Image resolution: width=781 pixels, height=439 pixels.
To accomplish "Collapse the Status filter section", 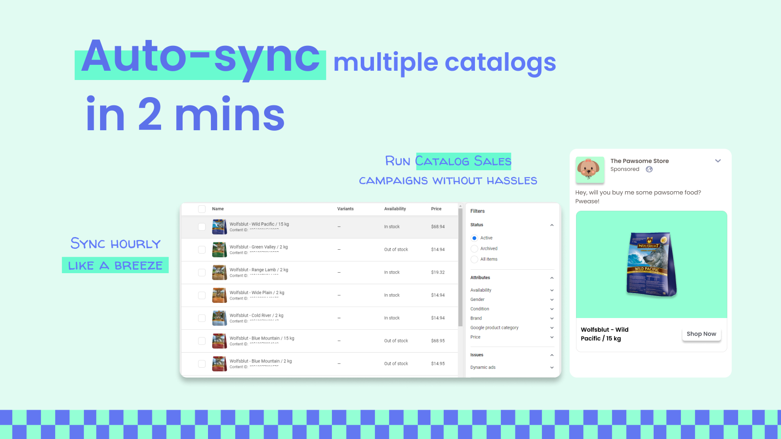I will (x=552, y=225).
